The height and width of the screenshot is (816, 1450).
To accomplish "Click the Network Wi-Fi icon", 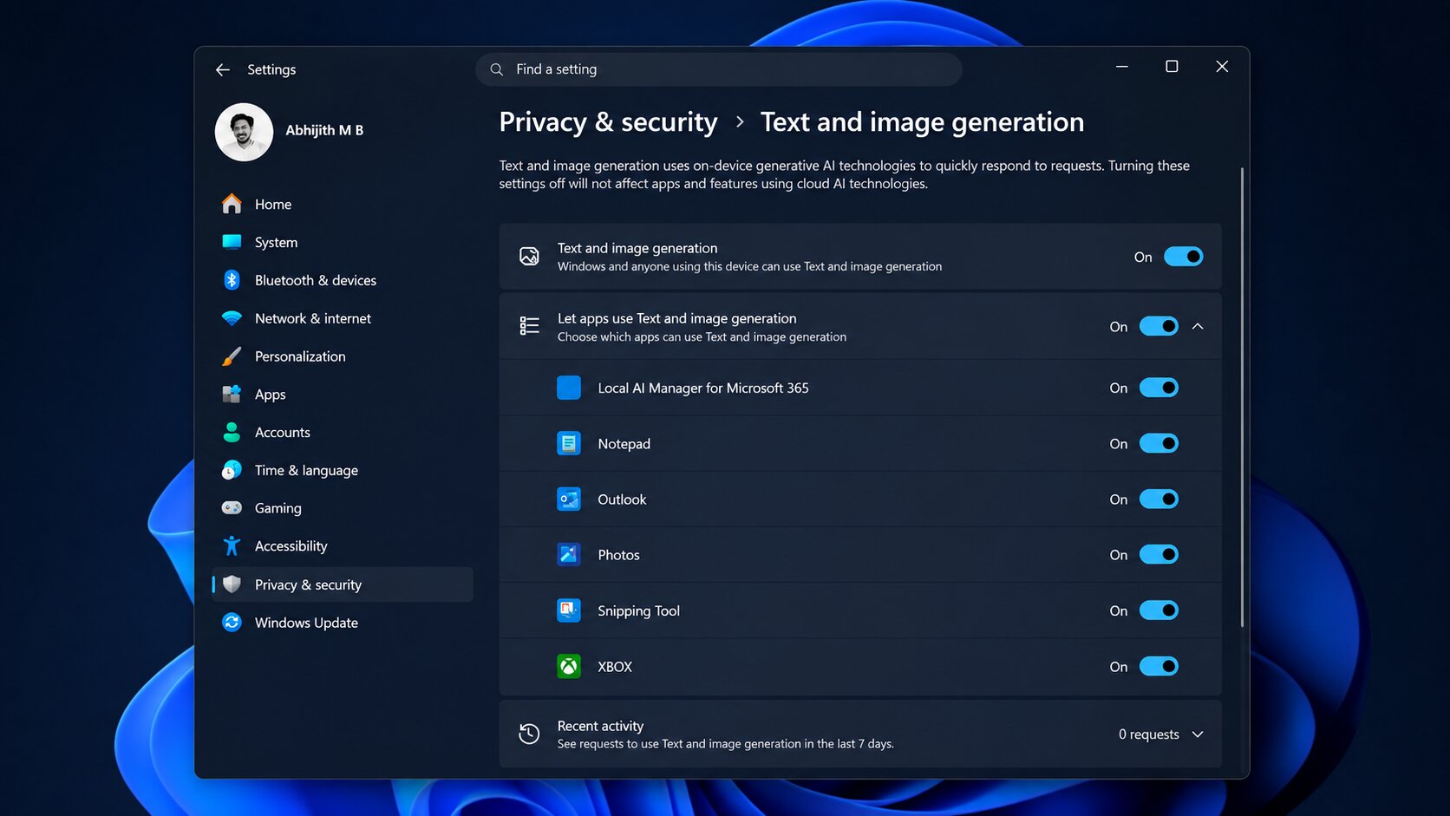I will [x=232, y=318].
